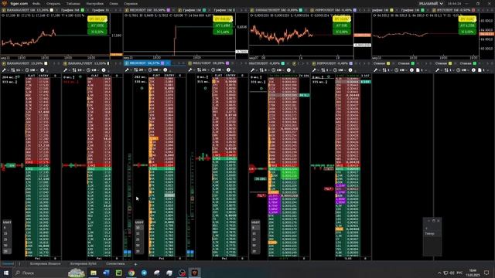Click purple color swatch on REDUSDT 1M tab
Viewport: 495px width, 278px height.
(169, 10)
